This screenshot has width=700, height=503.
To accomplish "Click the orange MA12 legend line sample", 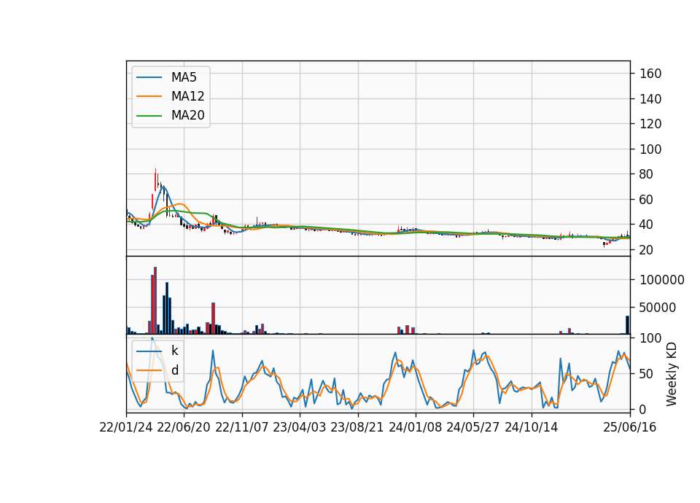I will 149,96.
